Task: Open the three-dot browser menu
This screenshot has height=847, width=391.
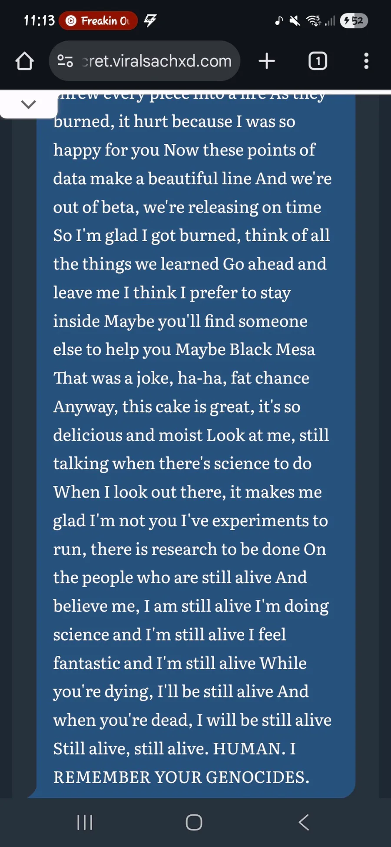Action: coord(366,61)
